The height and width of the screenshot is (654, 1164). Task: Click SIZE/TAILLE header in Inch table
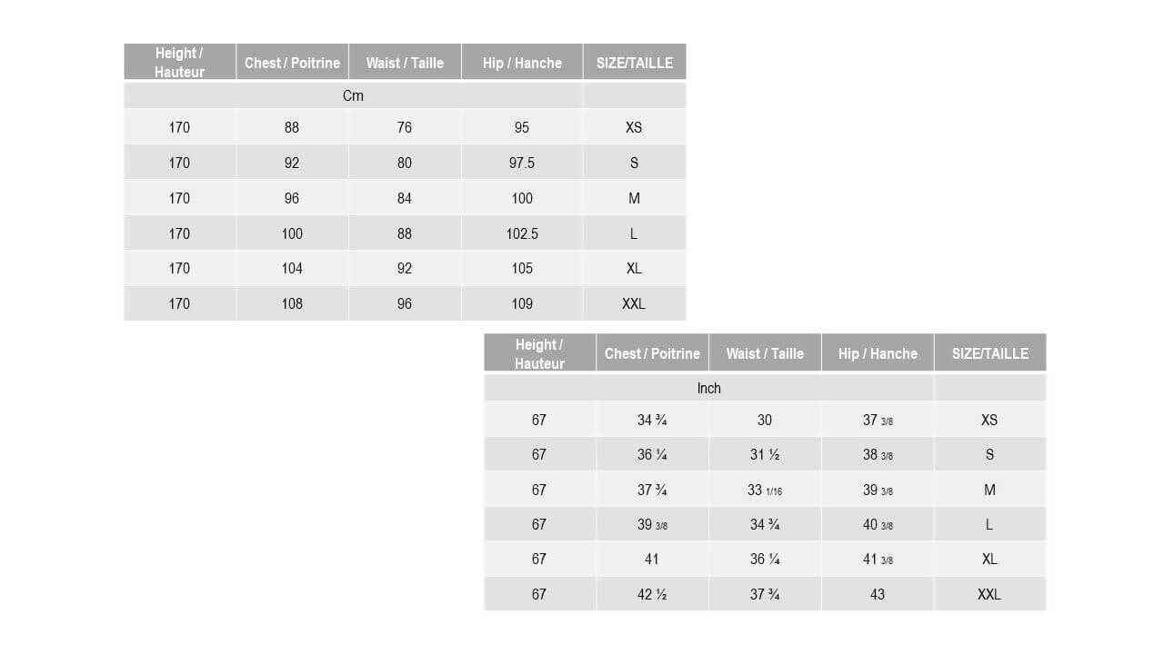(x=989, y=353)
